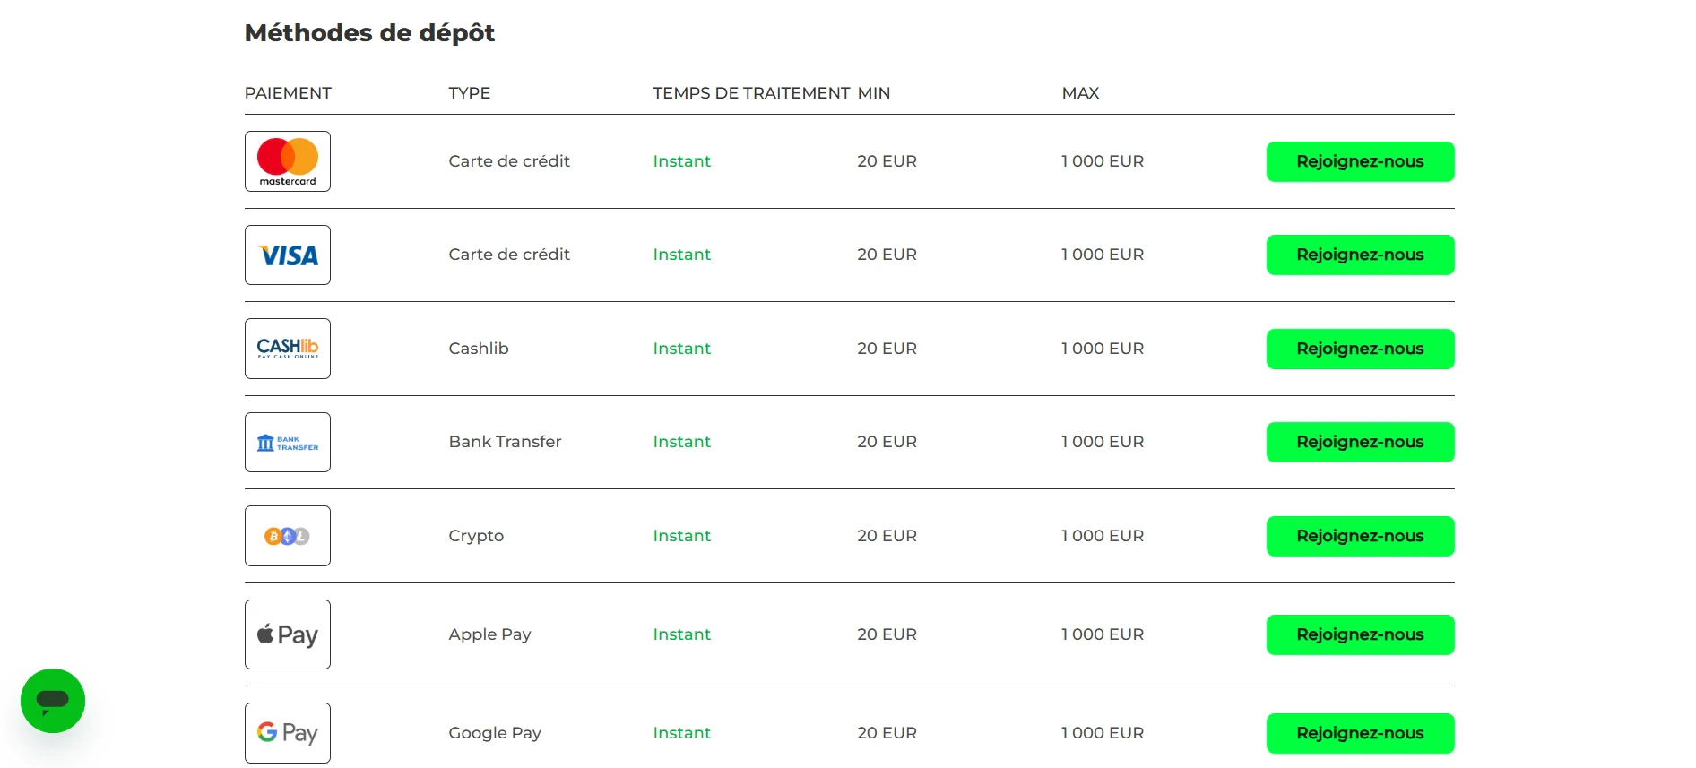
Task: Select the Crypto coins icon
Action: [x=288, y=536]
